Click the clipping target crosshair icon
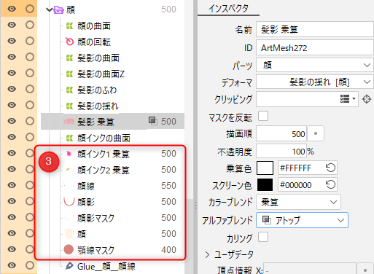This screenshot has height=274, width=374. pyautogui.click(x=367, y=99)
